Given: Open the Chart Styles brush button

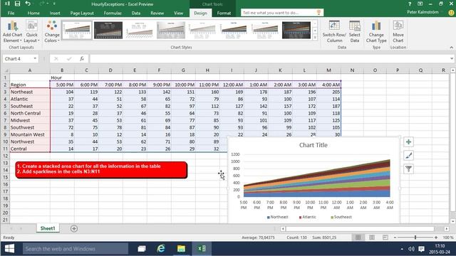Looking at the screenshot, I should (408, 156).
